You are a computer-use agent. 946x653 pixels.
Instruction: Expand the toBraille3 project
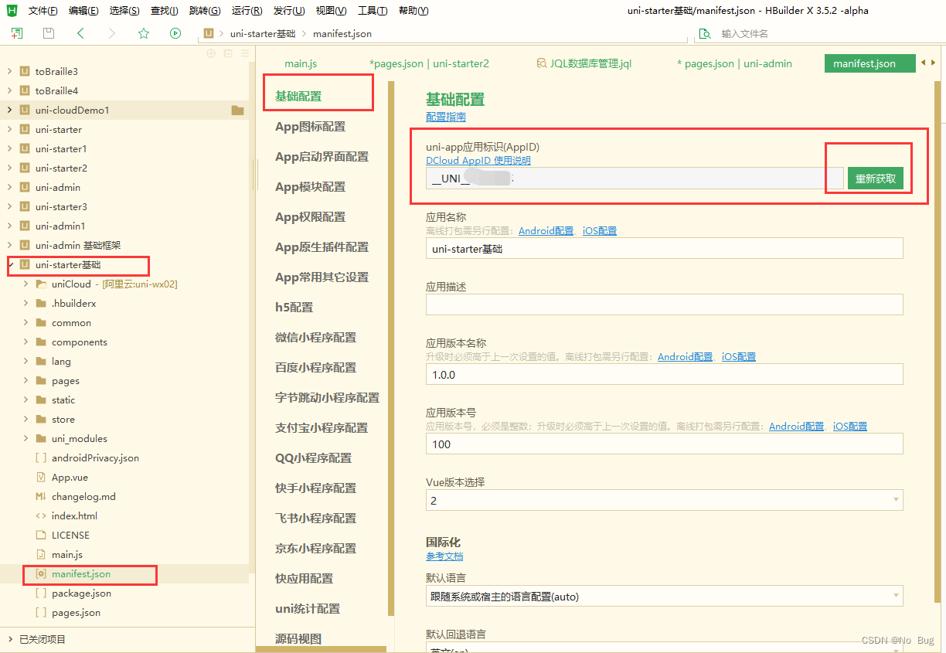(9, 72)
